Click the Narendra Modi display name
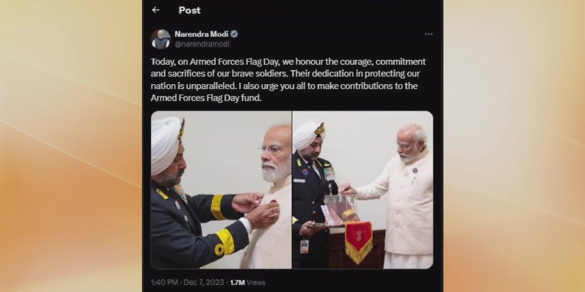The height and width of the screenshot is (292, 585). [x=201, y=34]
